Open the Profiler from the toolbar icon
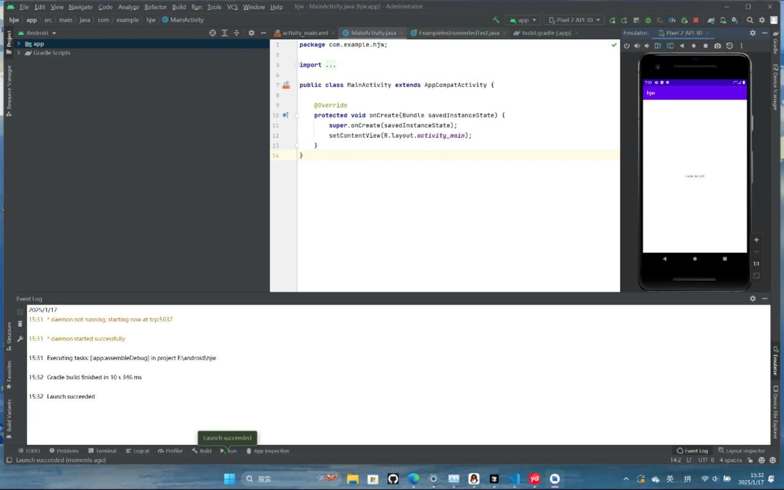The width and height of the screenshot is (784, 490). pyautogui.click(x=671, y=20)
